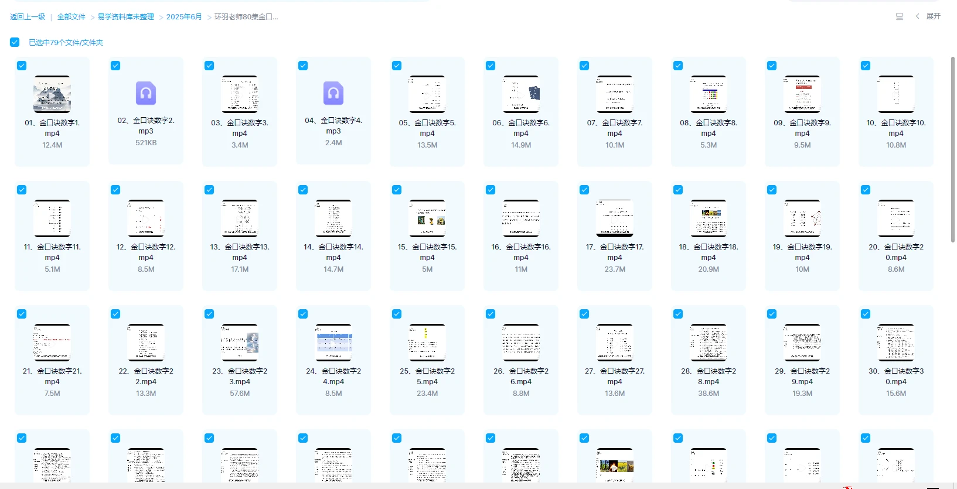Open video thumbnail of 23、金口诀数字23.mp4

tap(240, 343)
